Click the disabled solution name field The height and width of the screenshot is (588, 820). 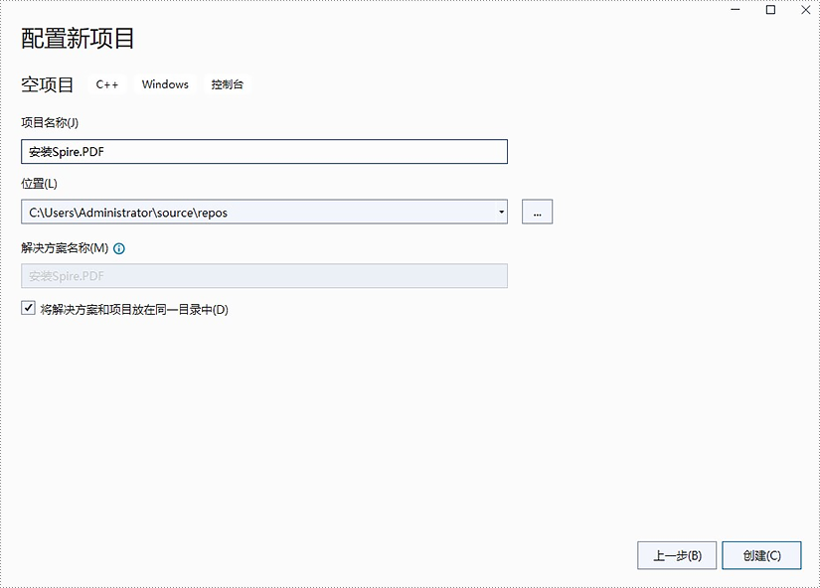264,276
